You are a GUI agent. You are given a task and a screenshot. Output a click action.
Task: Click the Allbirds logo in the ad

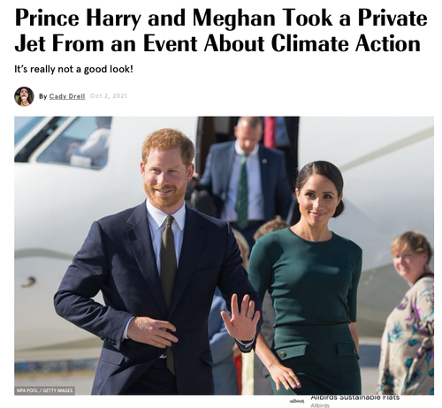[x=294, y=402]
